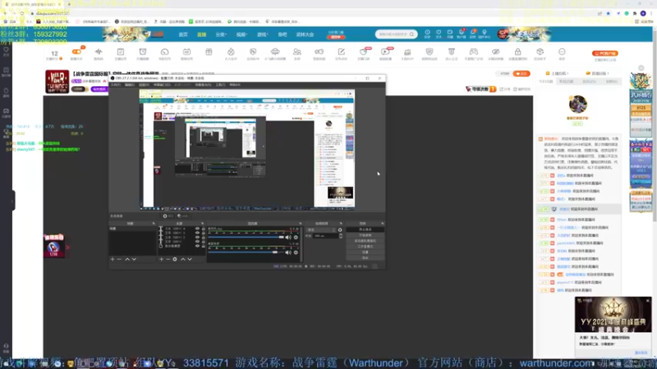Remove selected source with minus icon
Image resolution: width=657 pixels, height=369 pixels.
(x=168, y=259)
